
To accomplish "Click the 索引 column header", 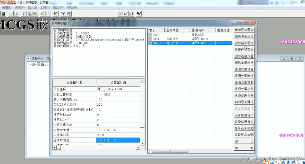I will pos(156,30).
